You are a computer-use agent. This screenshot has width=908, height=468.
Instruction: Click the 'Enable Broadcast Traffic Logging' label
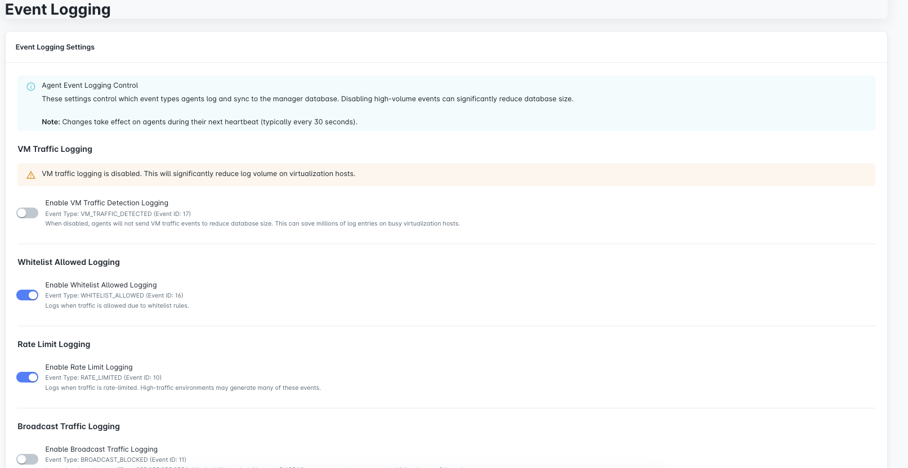coord(101,449)
